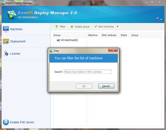Close the Filter dialog with X
166x130 pixels.
[x=113, y=50]
